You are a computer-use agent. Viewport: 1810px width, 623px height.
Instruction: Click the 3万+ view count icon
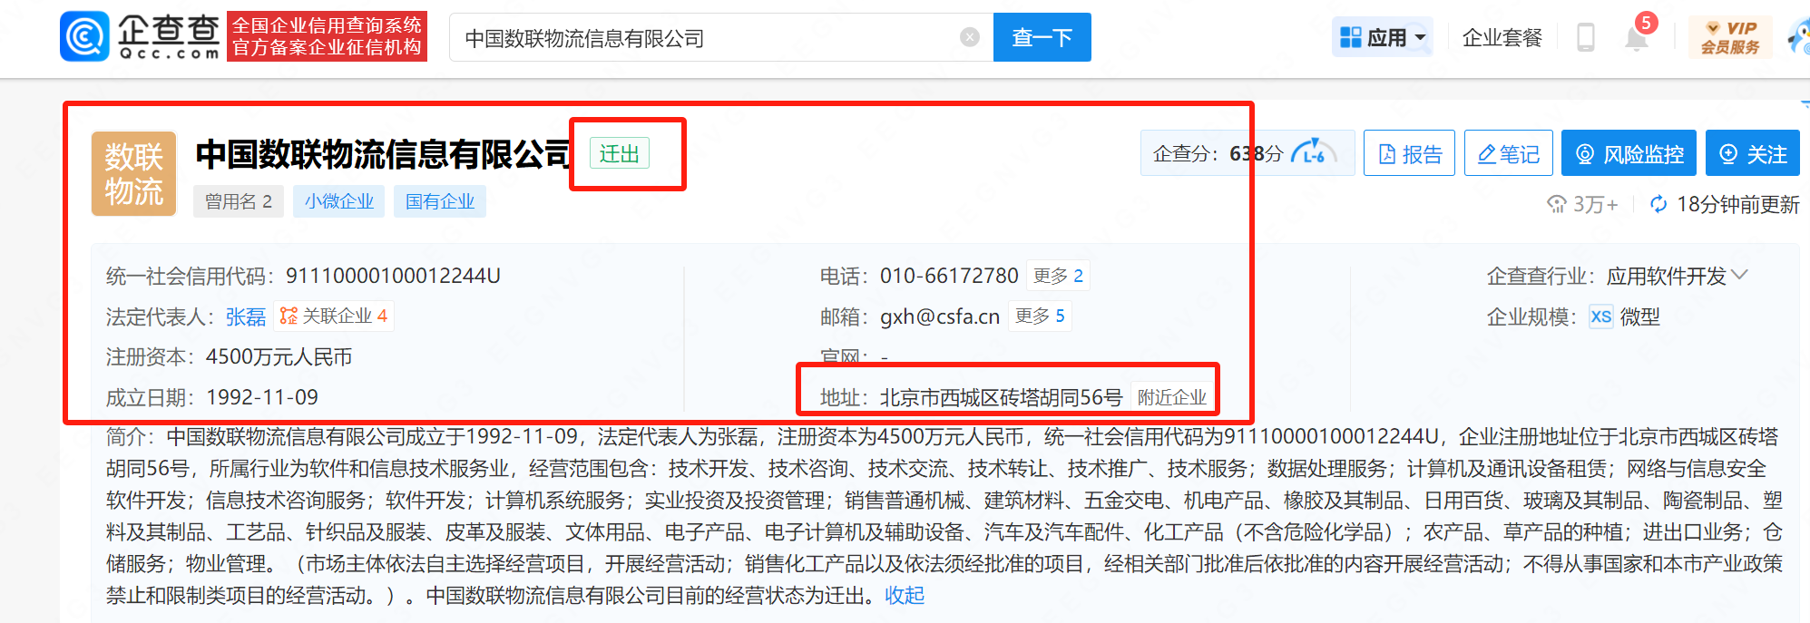(1557, 204)
